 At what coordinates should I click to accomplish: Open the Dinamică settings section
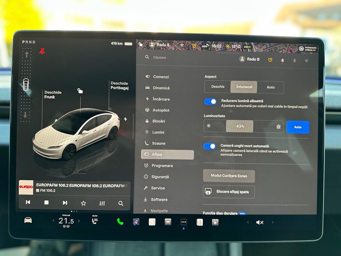(x=158, y=88)
